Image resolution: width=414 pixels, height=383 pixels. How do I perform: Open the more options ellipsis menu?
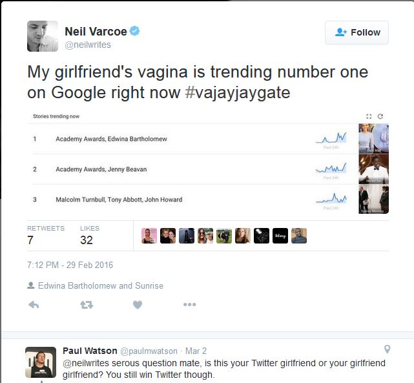click(189, 305)
